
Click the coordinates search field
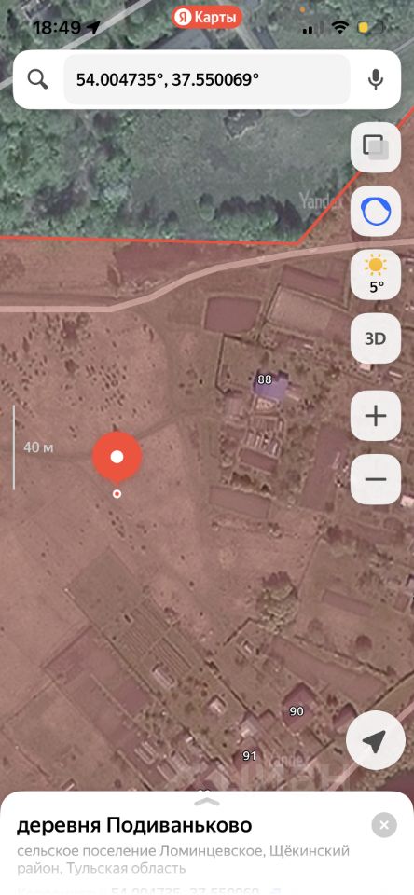pyautogui.click(x=207, y=80)
